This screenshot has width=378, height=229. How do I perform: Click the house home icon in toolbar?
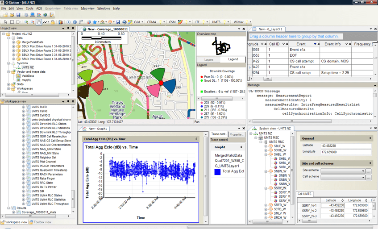click(x=102, y=22)
